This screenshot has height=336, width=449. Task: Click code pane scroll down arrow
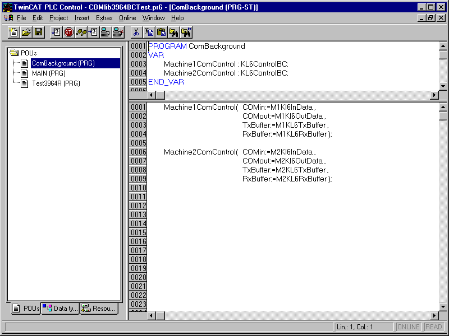[443, 307]
